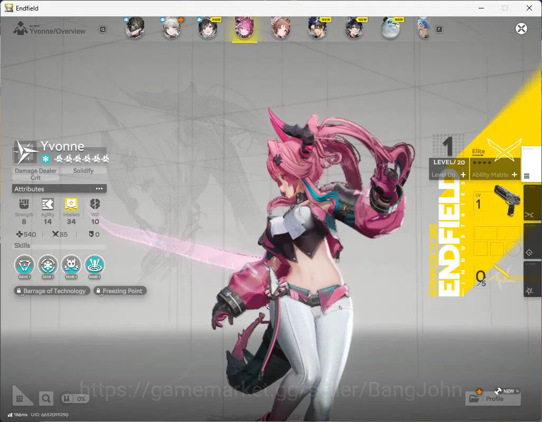Click the 186ms network latency indicator
This screenshot has height=422, width=542.
click(17, 415)
